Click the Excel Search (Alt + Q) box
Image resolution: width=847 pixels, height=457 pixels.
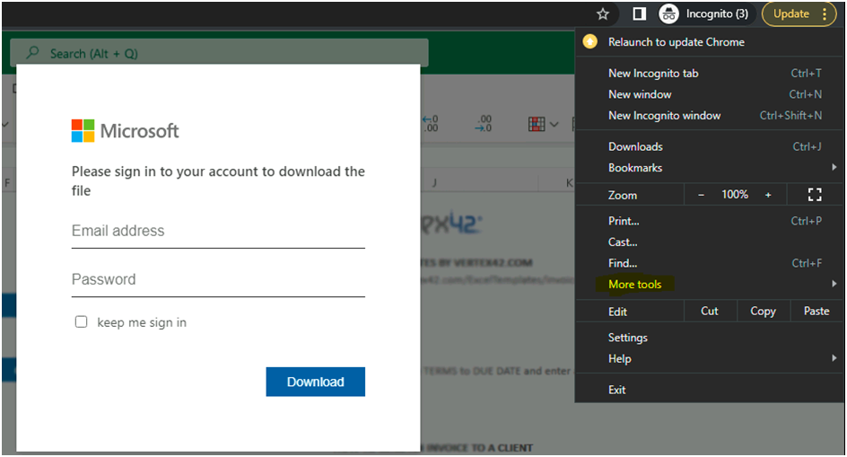coord(219,53)
